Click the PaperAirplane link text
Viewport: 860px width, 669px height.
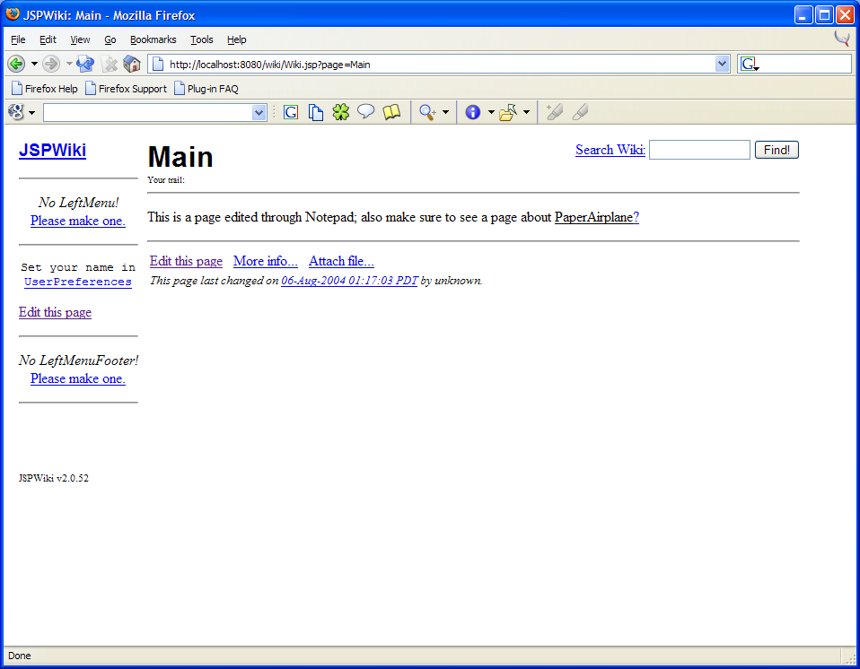pos(593,218)
